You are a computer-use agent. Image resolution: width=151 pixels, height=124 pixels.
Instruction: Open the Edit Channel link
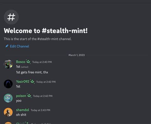coord(19,46)
